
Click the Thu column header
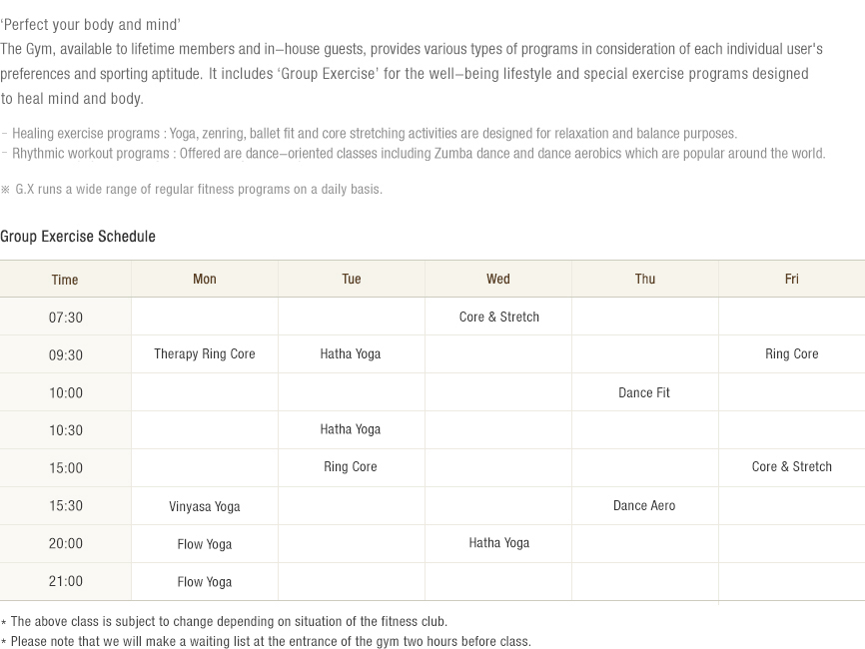click(x=645, y=280)
